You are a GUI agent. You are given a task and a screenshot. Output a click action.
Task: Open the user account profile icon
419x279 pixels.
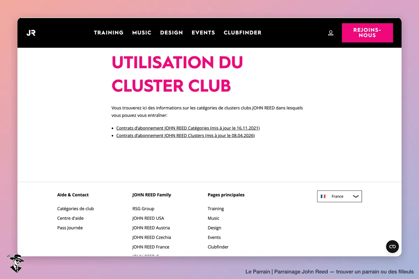331,33
